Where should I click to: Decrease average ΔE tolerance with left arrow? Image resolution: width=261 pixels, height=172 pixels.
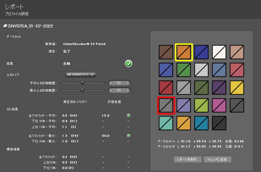coord(111,83)
